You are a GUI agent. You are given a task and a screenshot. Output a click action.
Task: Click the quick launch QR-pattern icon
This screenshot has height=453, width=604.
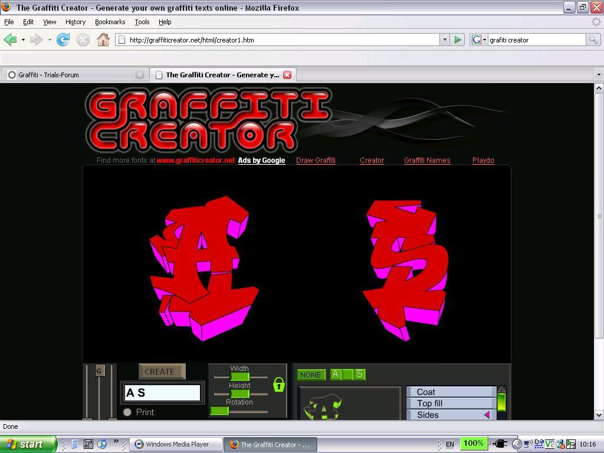point(88,444)
